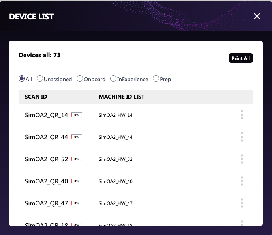
Task: Click the MACHINE ID LIST column header
Action: (122, 97)
